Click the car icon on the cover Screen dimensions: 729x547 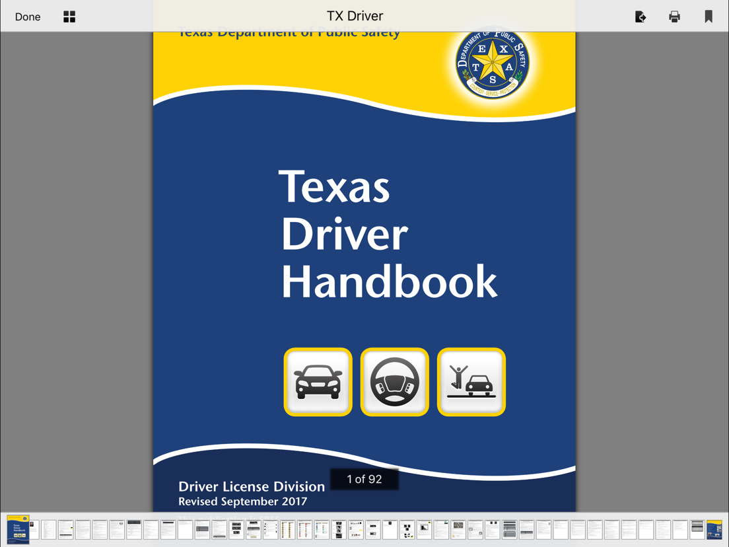click(x=318, y=381)
